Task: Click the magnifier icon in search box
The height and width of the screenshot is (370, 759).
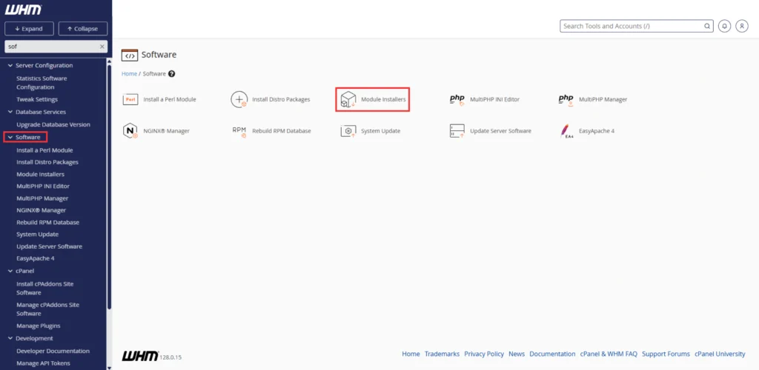Action: (x=707, y=26)
